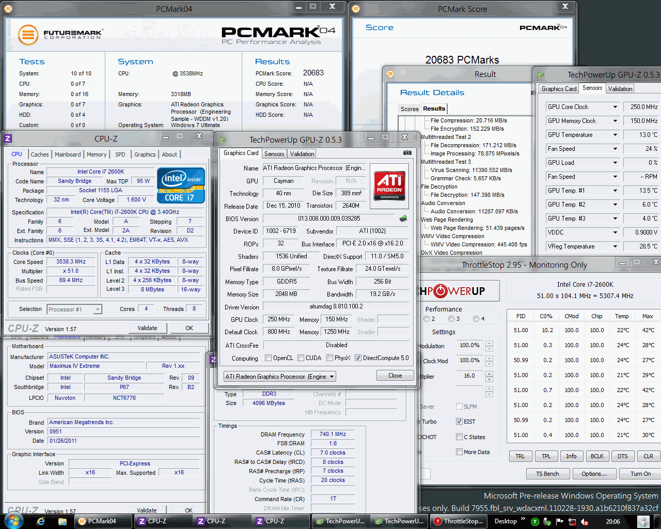Switch to ThrottleStop in the taskbar
Image resolution: width=661 pixels, height=529 pixels.
pos(459,521)
